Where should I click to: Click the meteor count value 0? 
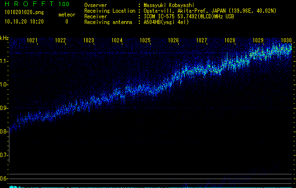pos(67,22)
